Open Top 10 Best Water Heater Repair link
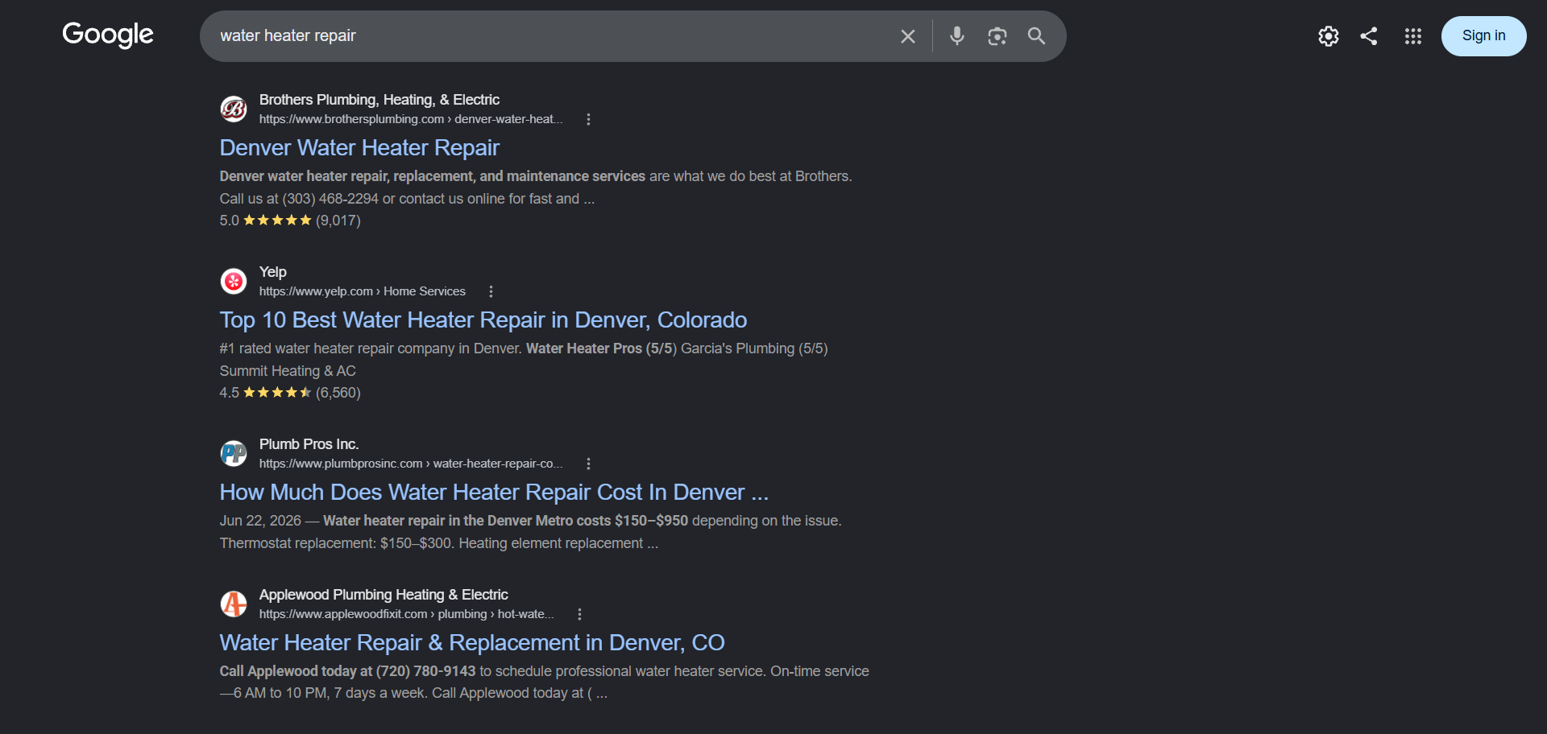The height and width of the screenshot is (734, 1547). (483, 320)
